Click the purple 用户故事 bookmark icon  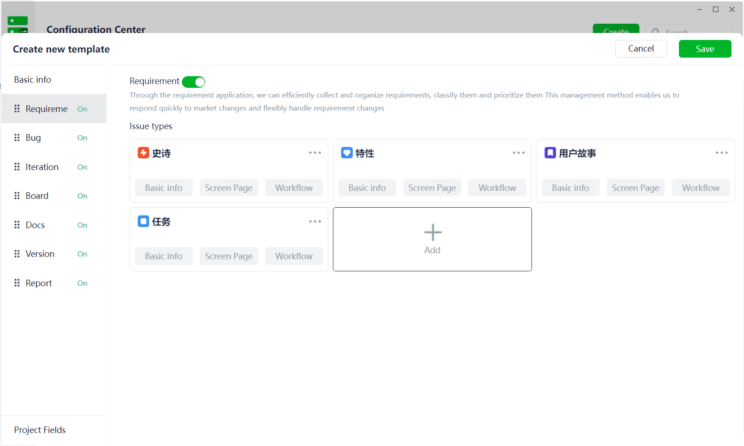click(x=550, y=153)
